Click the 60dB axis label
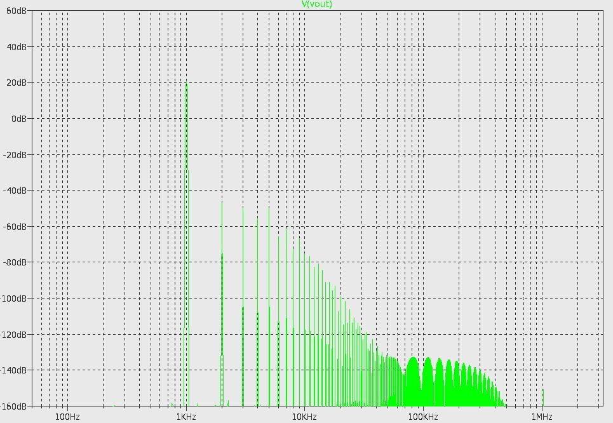 17,11
